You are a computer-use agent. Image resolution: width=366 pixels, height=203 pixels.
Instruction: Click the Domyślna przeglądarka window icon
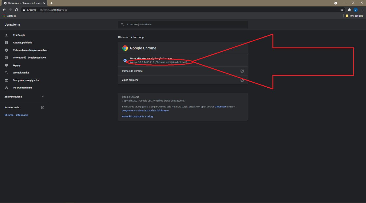click(x=7, y=80)
